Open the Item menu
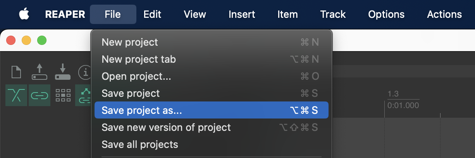Screen dimensions: 475x158 (287, 15)
